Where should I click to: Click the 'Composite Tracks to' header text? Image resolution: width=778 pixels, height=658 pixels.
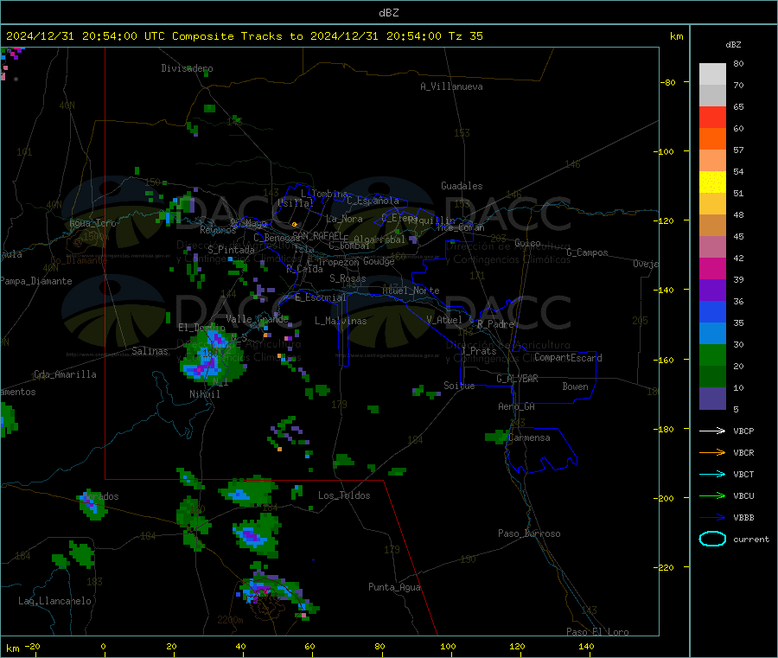237,36
